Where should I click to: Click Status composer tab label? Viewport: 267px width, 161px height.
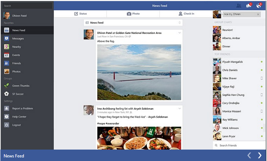83,14
